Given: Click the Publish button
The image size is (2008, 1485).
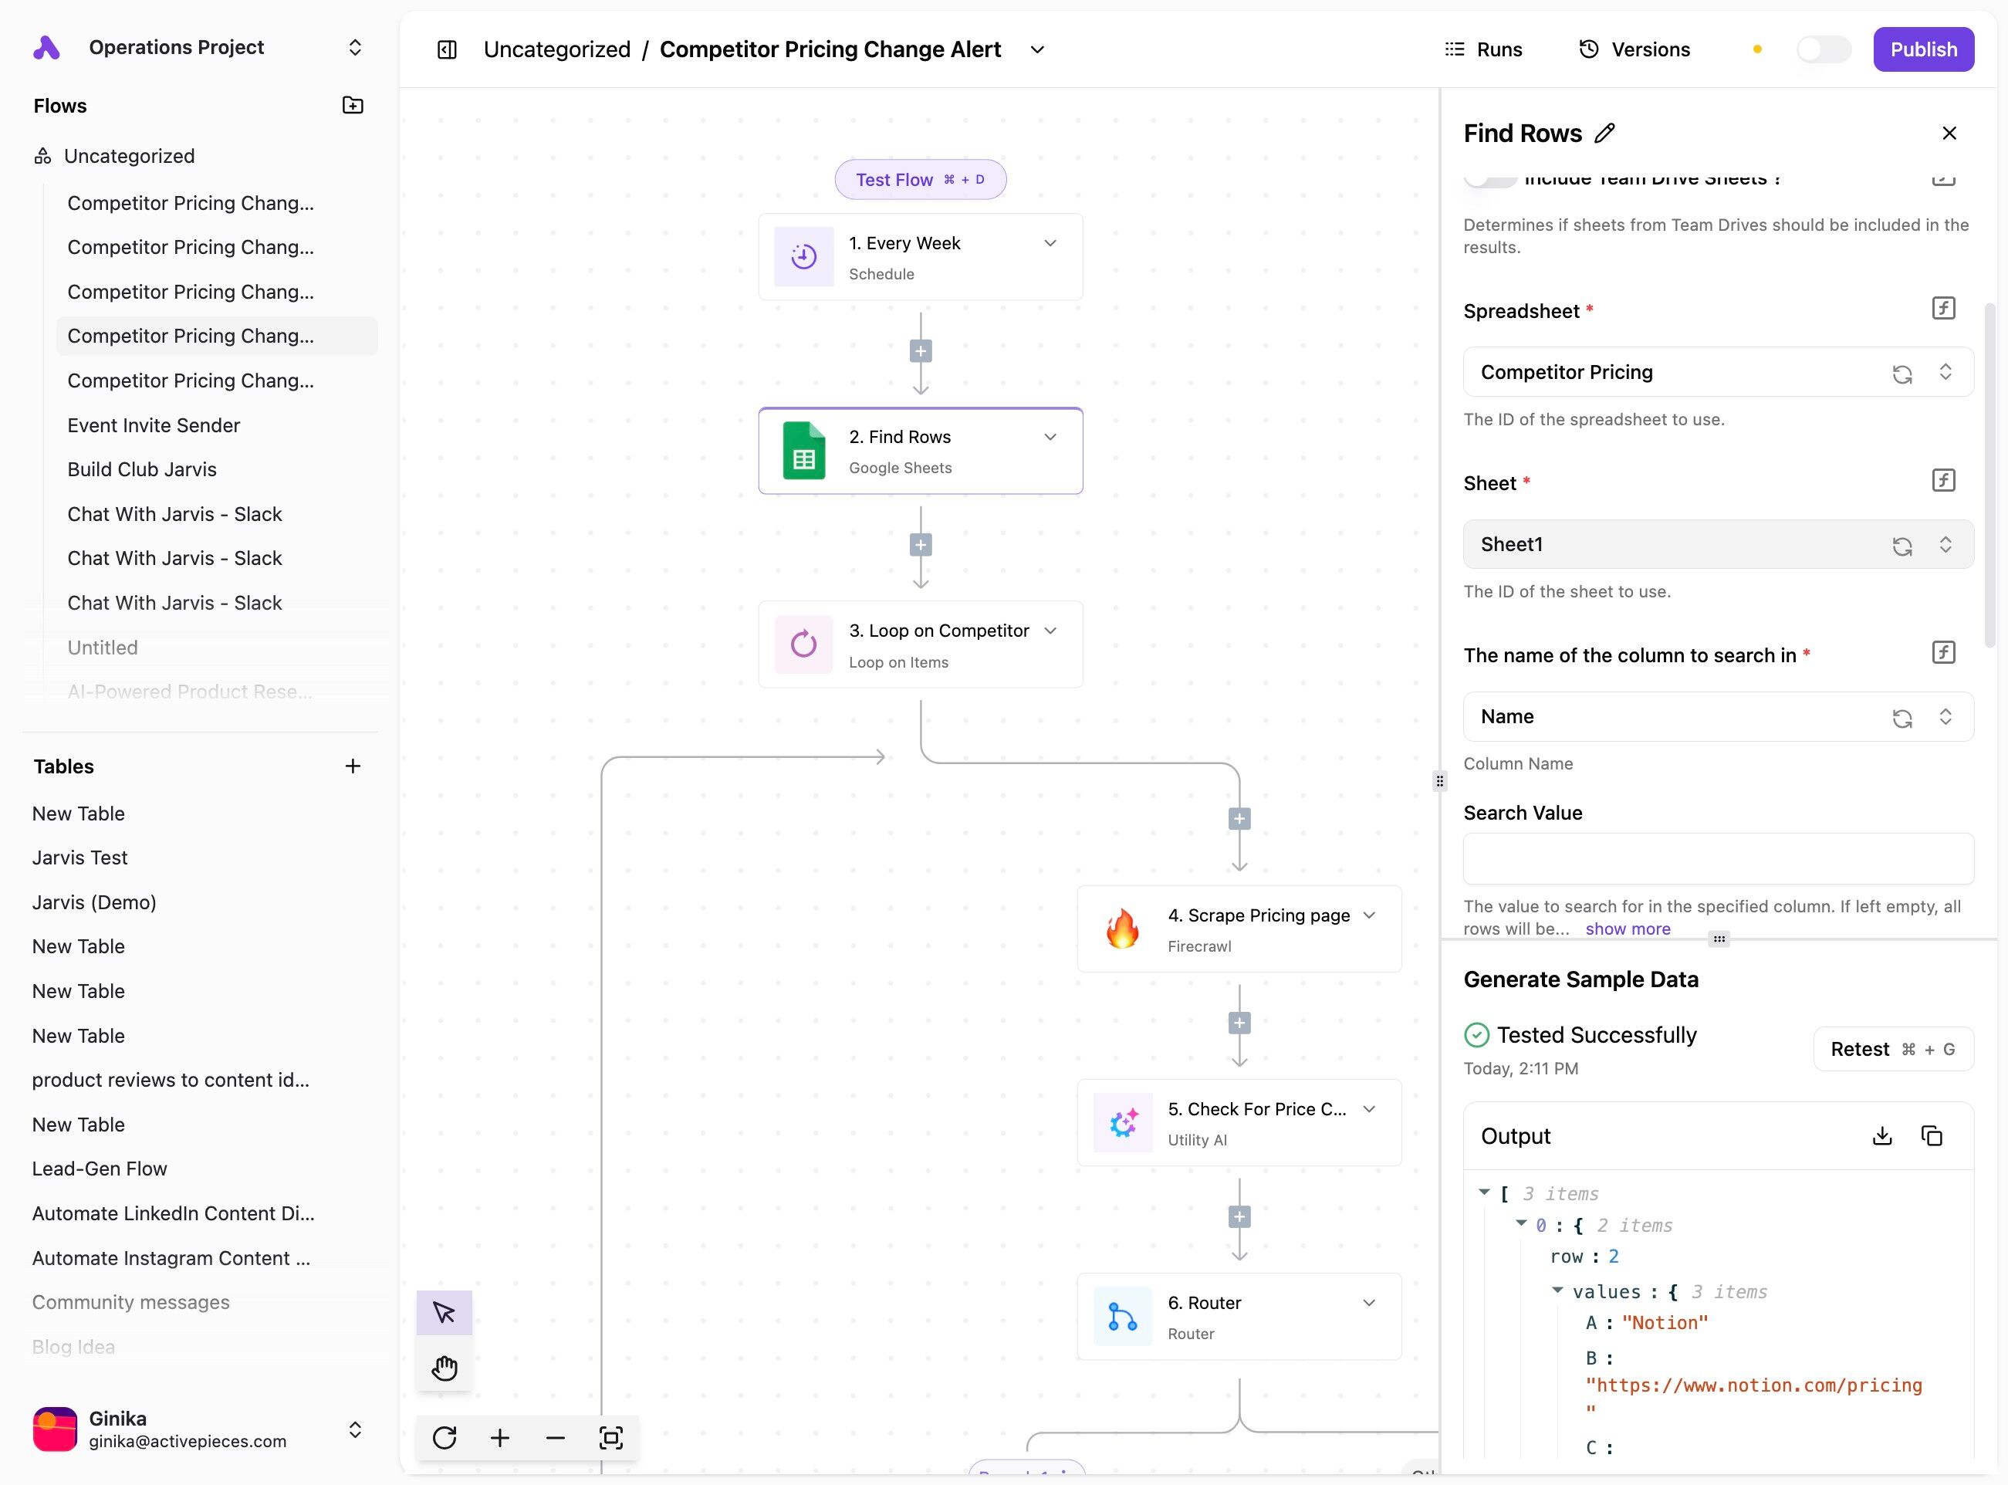Looking at the screenshot, I should pos(1922,49).
